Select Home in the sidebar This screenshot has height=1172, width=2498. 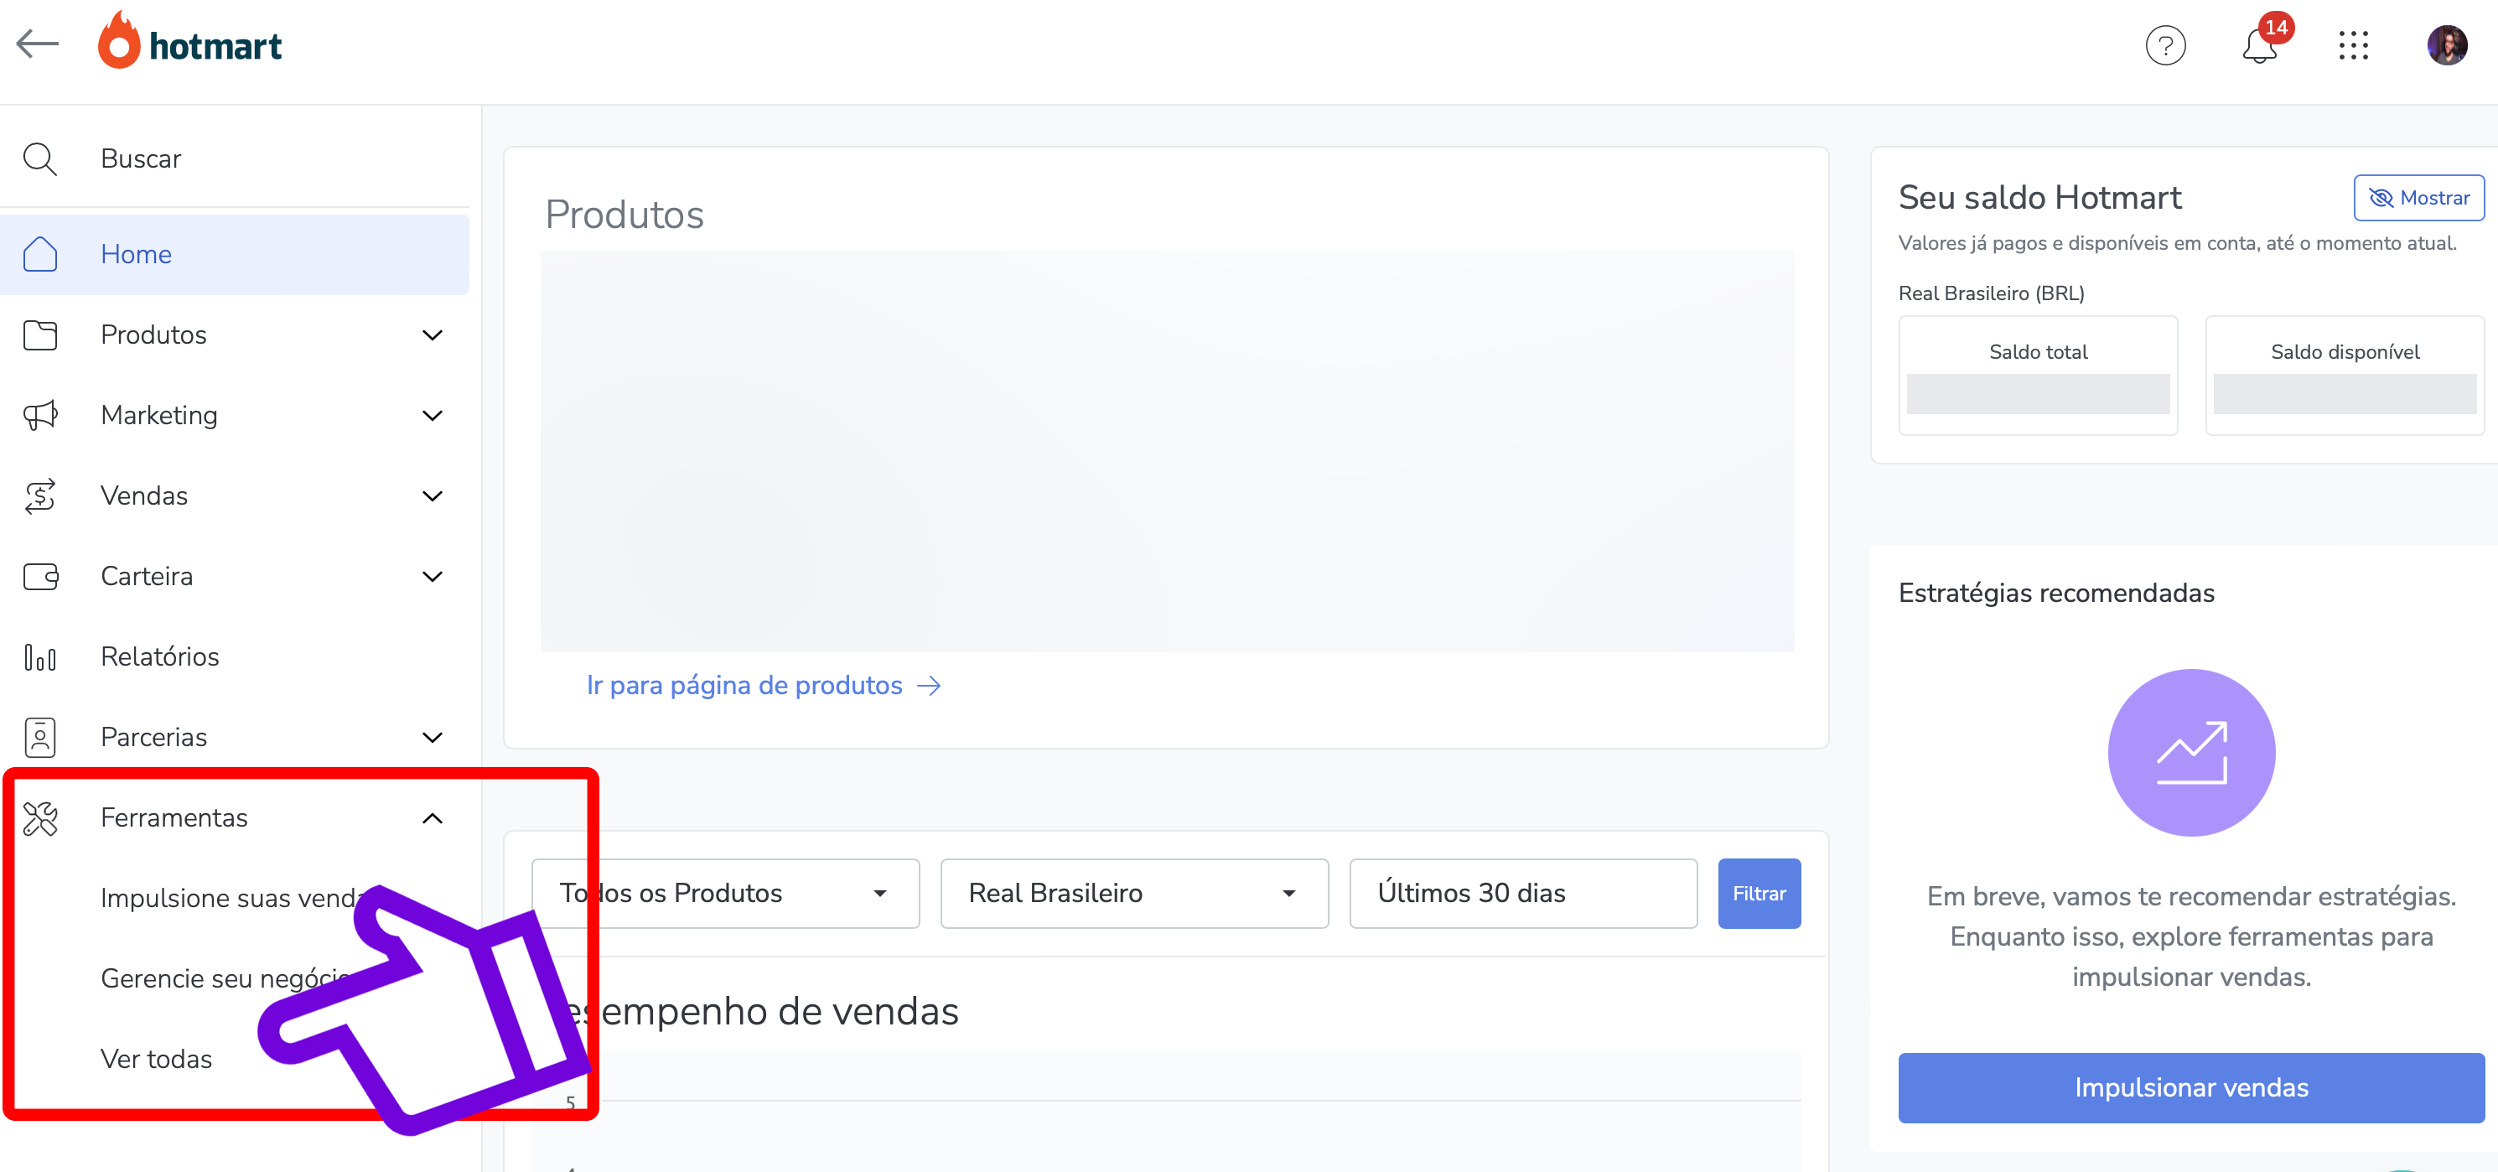136,254
